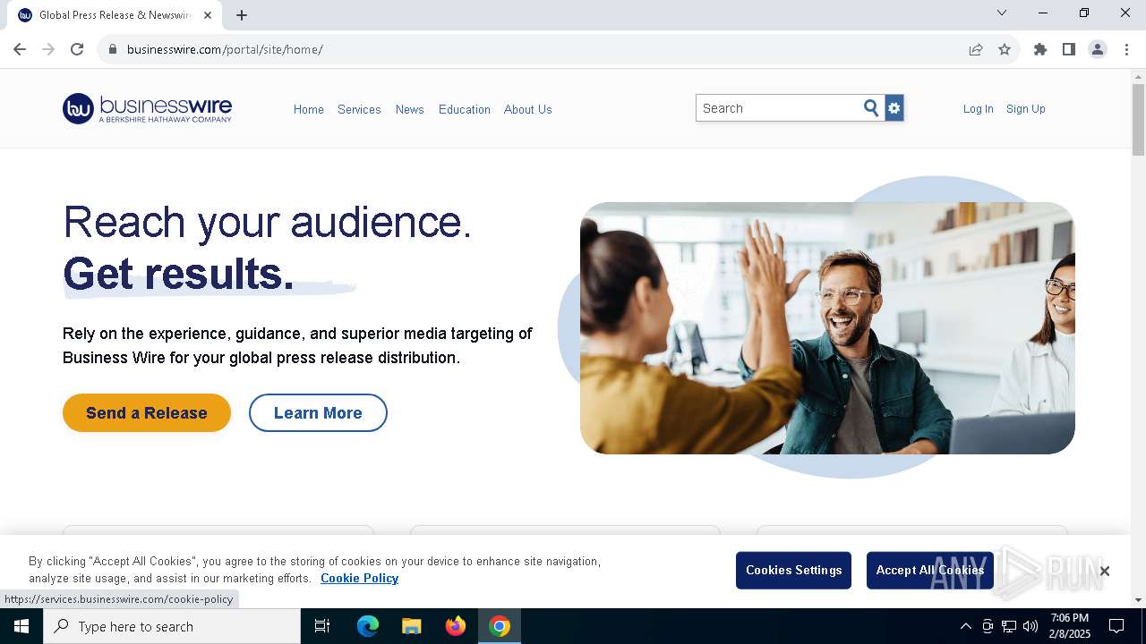Click the Send a Release button
The height and width of the screenshot is (644, 1146).
coord(147,413)
